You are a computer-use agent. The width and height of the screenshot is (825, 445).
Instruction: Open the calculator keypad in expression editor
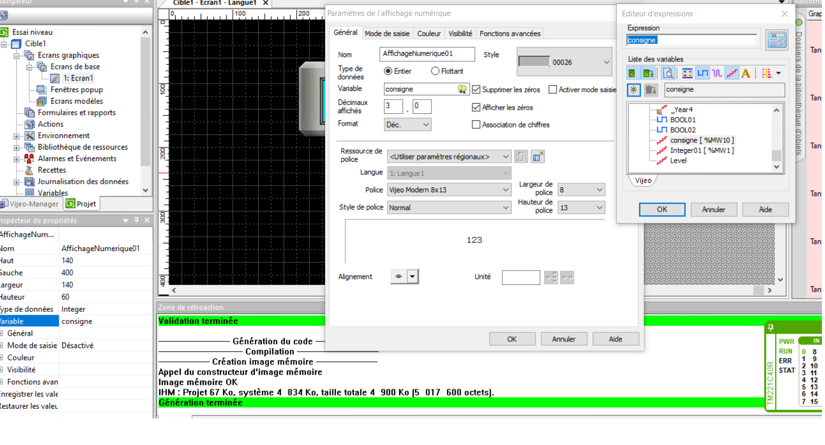click(x=777, y=40)
